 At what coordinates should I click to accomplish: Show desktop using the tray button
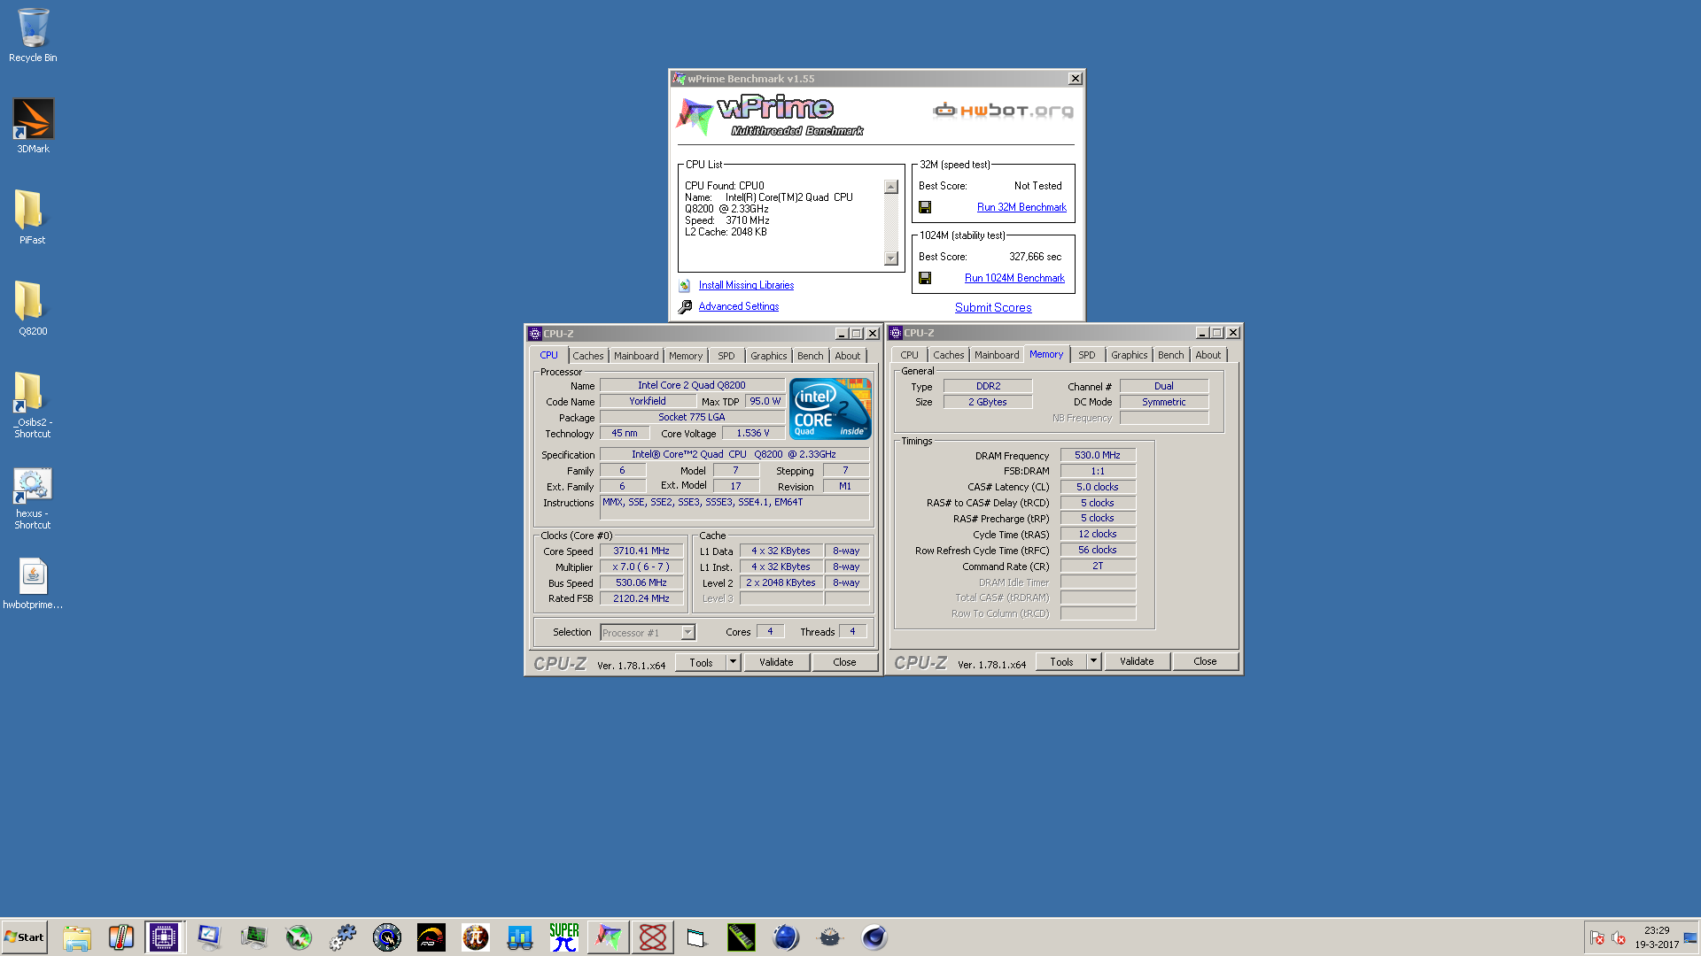(1690, 937)
